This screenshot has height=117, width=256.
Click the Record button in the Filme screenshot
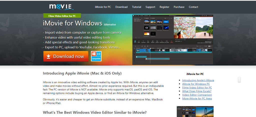click(152, 18)
